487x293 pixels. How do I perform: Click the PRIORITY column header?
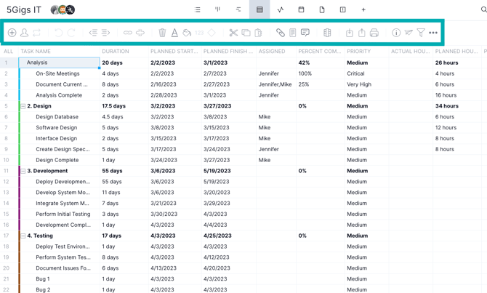click(x=359, y=52)
